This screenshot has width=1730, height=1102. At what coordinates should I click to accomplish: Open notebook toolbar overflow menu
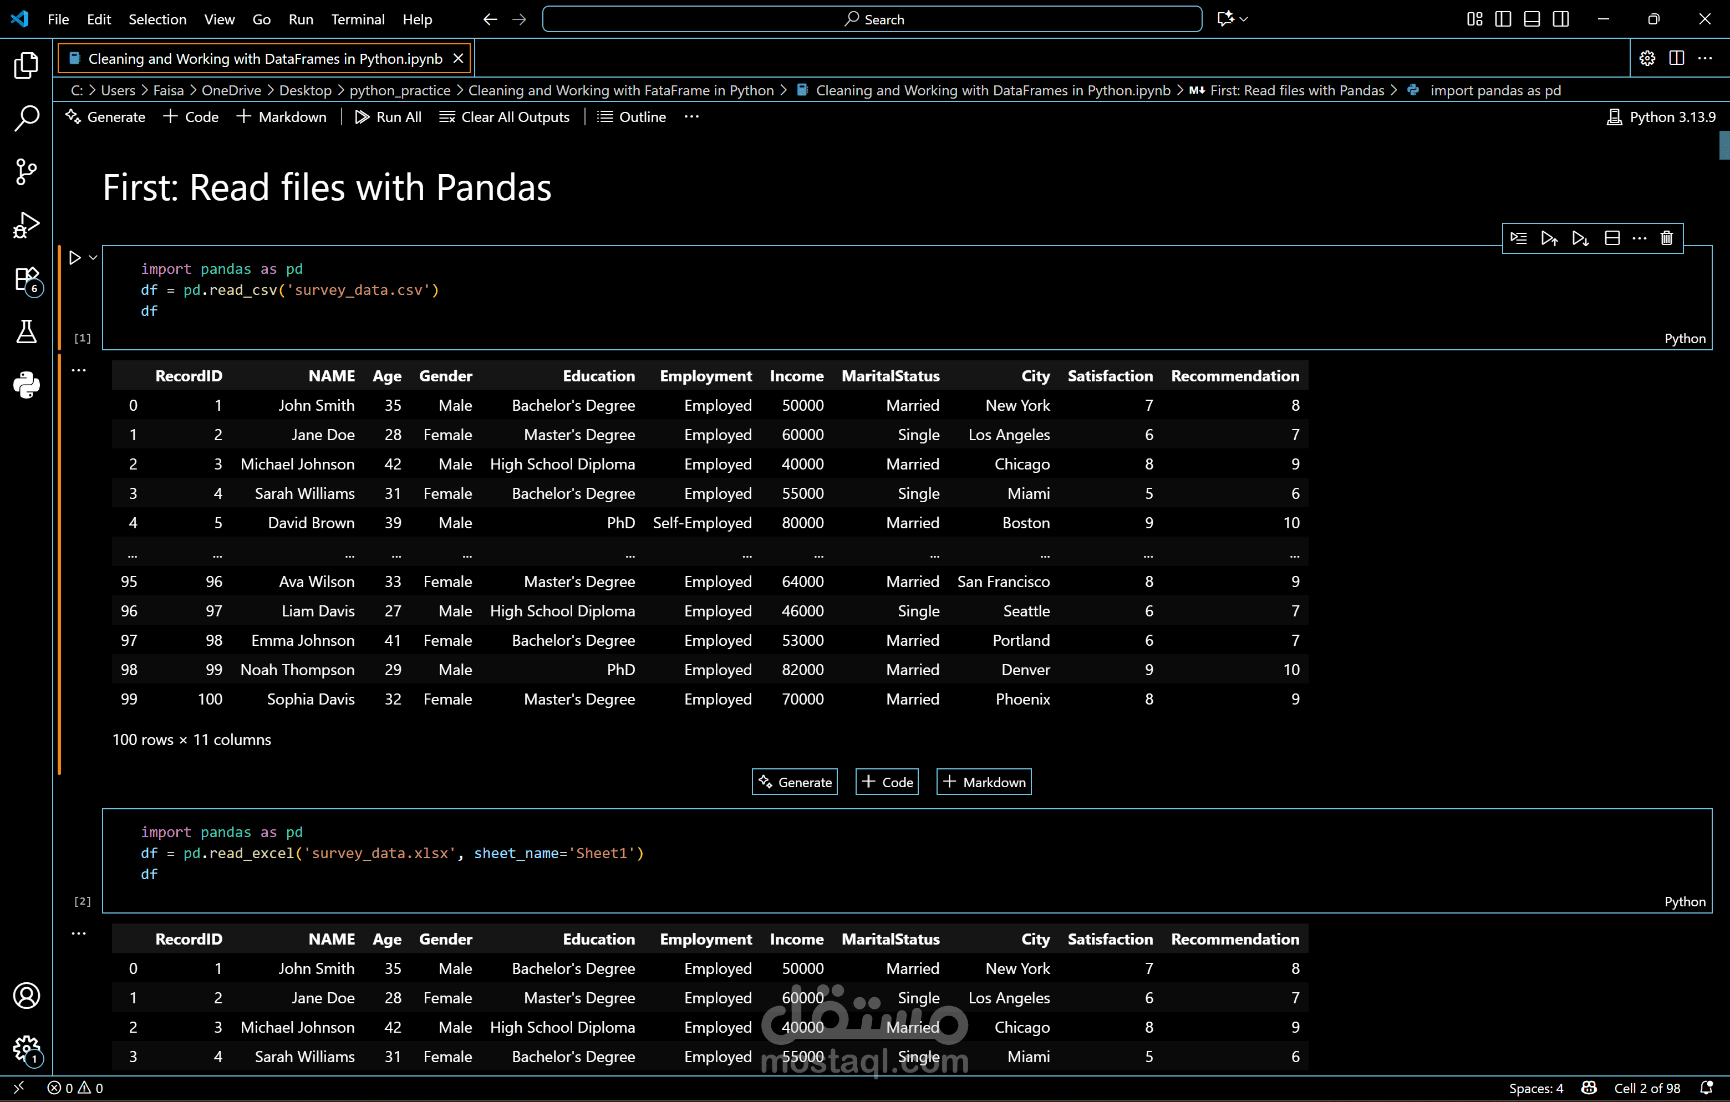pos(691,116)
